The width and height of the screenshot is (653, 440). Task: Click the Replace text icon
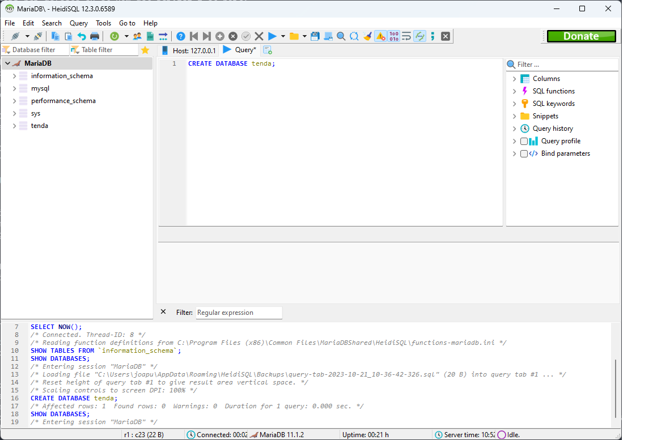pos(354,36)
